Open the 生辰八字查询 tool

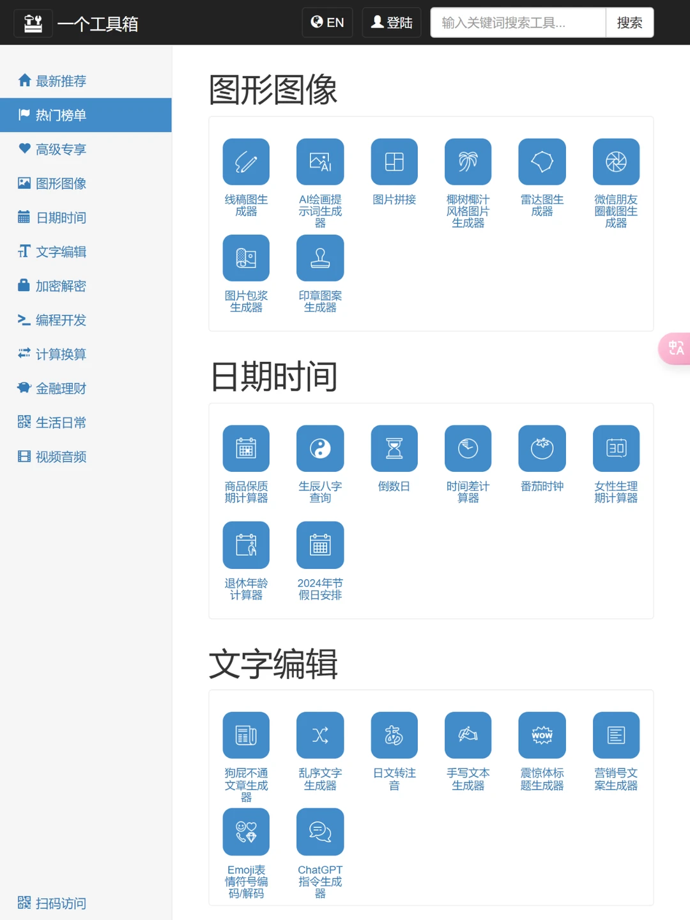point(320,448)
